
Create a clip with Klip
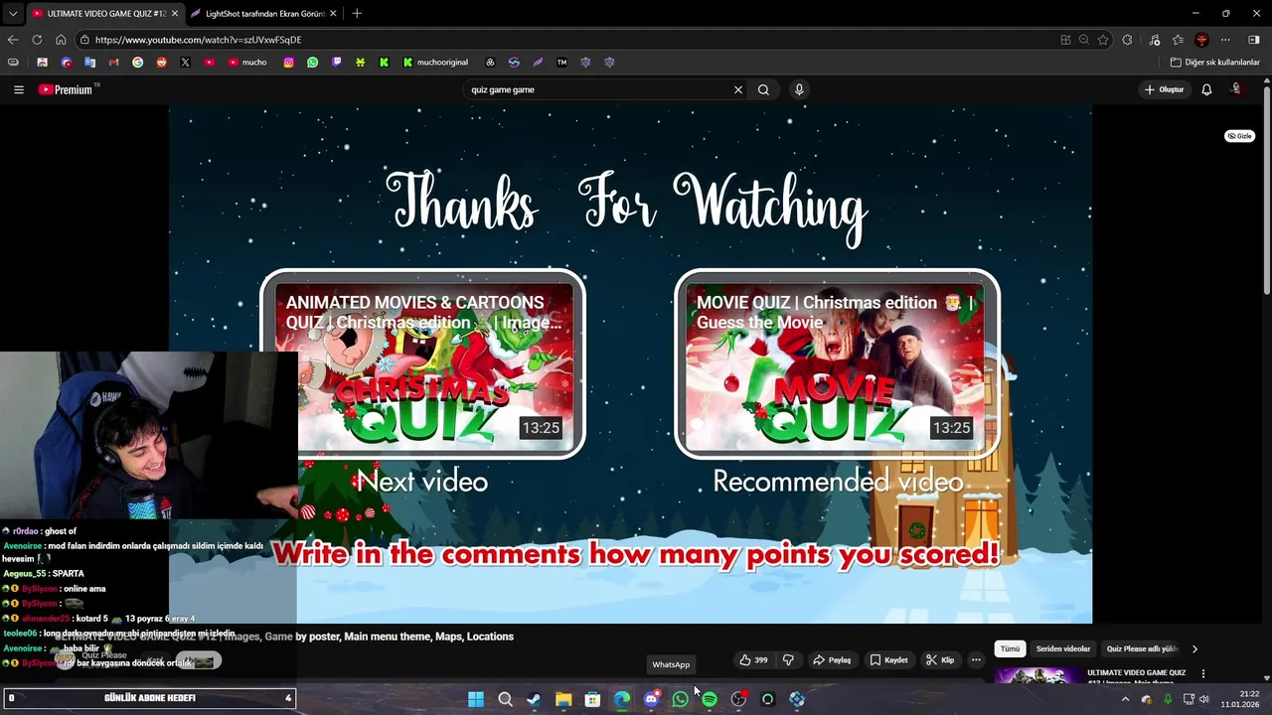click(x=940, y=659)
